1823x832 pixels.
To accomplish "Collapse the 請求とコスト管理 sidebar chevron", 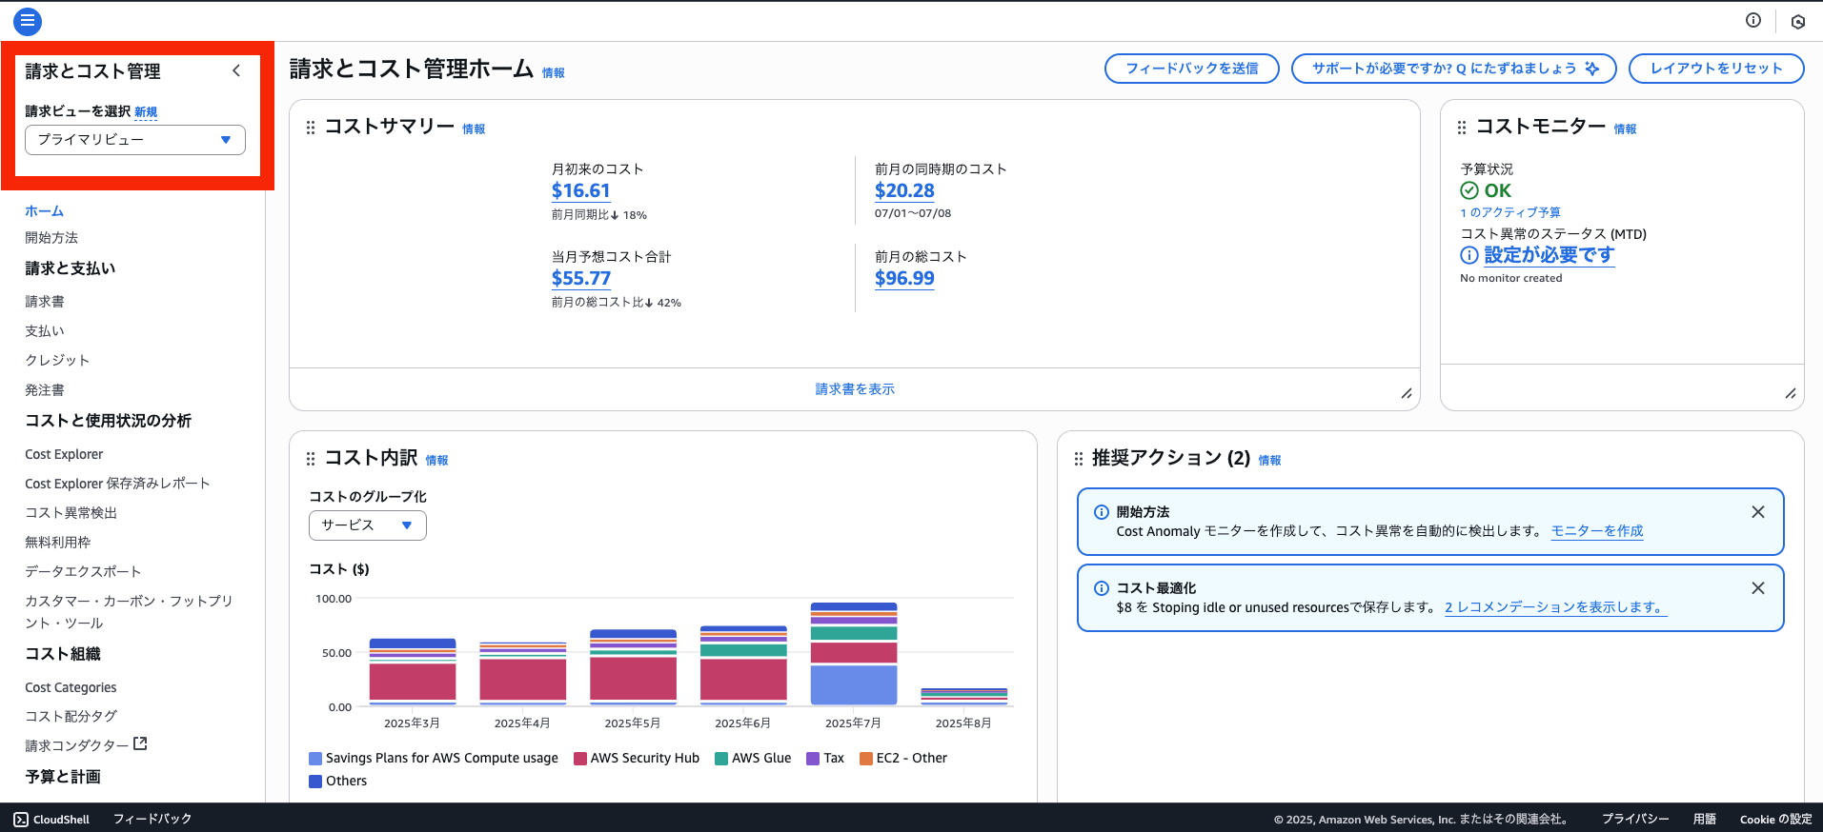I will pos(236,70).
